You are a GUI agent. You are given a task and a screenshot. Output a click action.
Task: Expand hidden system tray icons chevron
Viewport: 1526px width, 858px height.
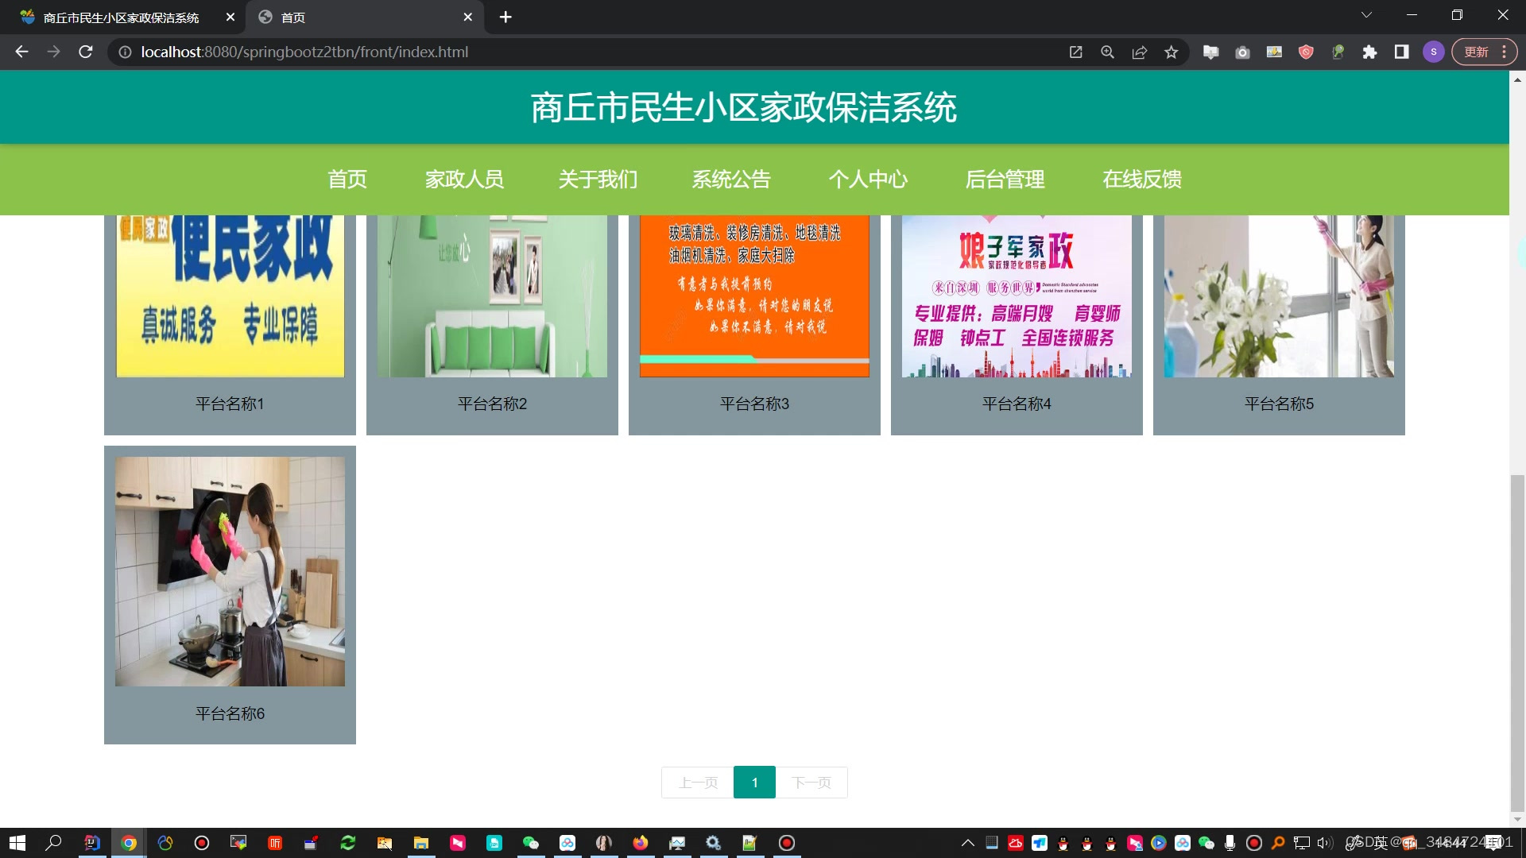(x=967, y=843)
